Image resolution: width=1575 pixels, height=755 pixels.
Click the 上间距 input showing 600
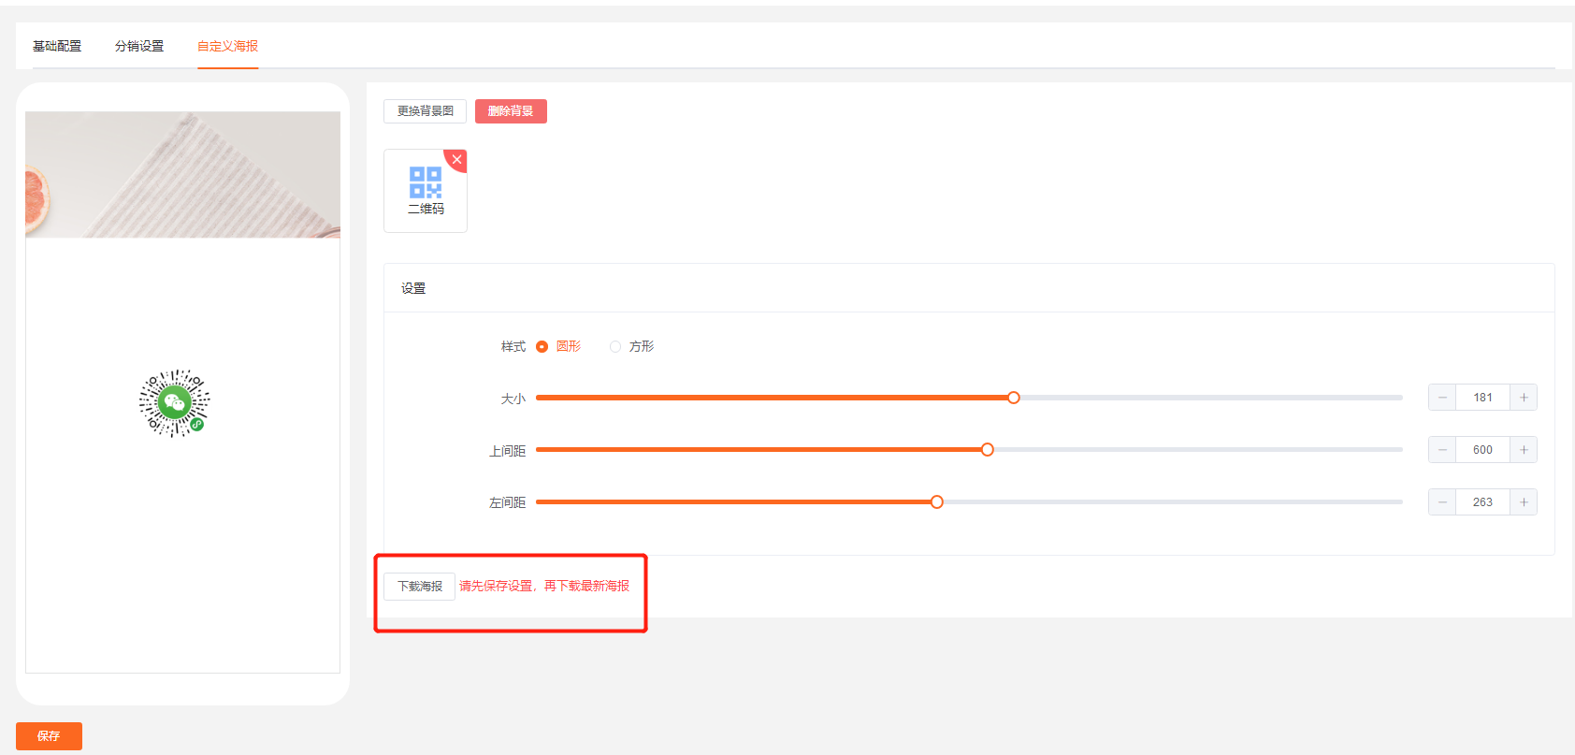(x=1482, y=450)
